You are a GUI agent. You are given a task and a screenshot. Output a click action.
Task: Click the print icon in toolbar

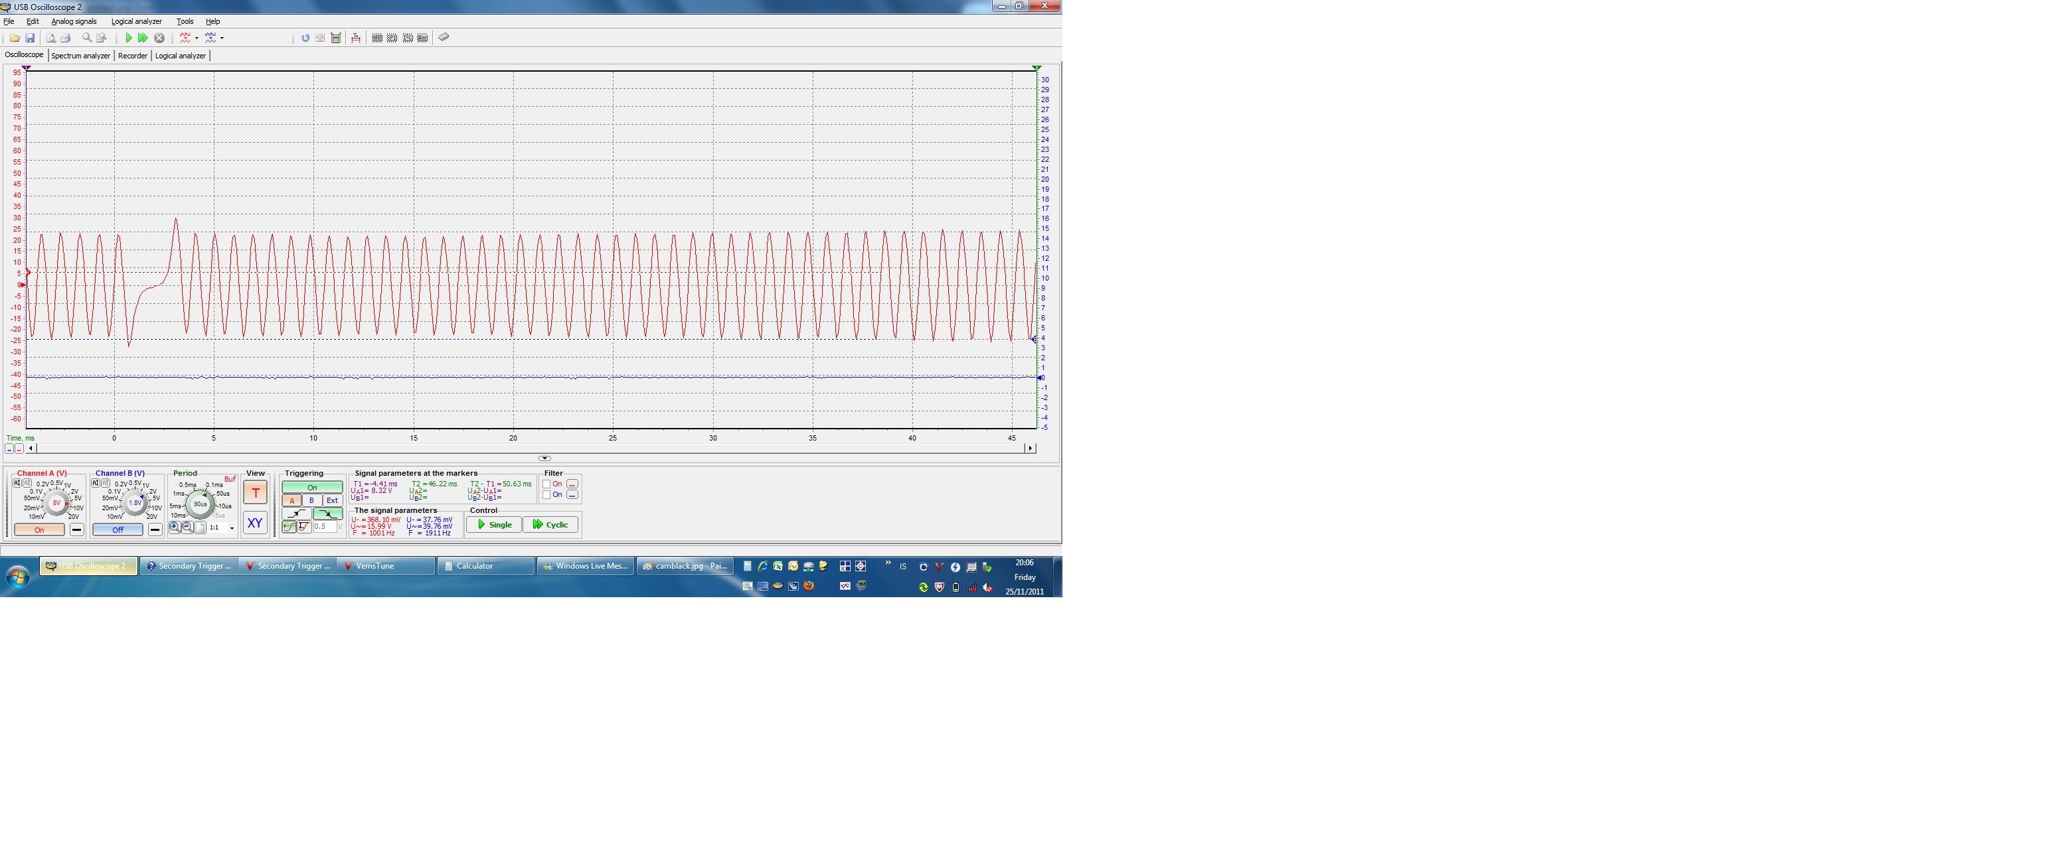[x=65, y=38]
